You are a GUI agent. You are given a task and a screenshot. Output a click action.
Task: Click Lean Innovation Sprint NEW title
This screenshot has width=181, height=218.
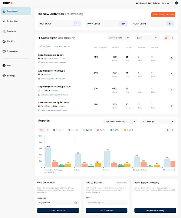(54, 103)
